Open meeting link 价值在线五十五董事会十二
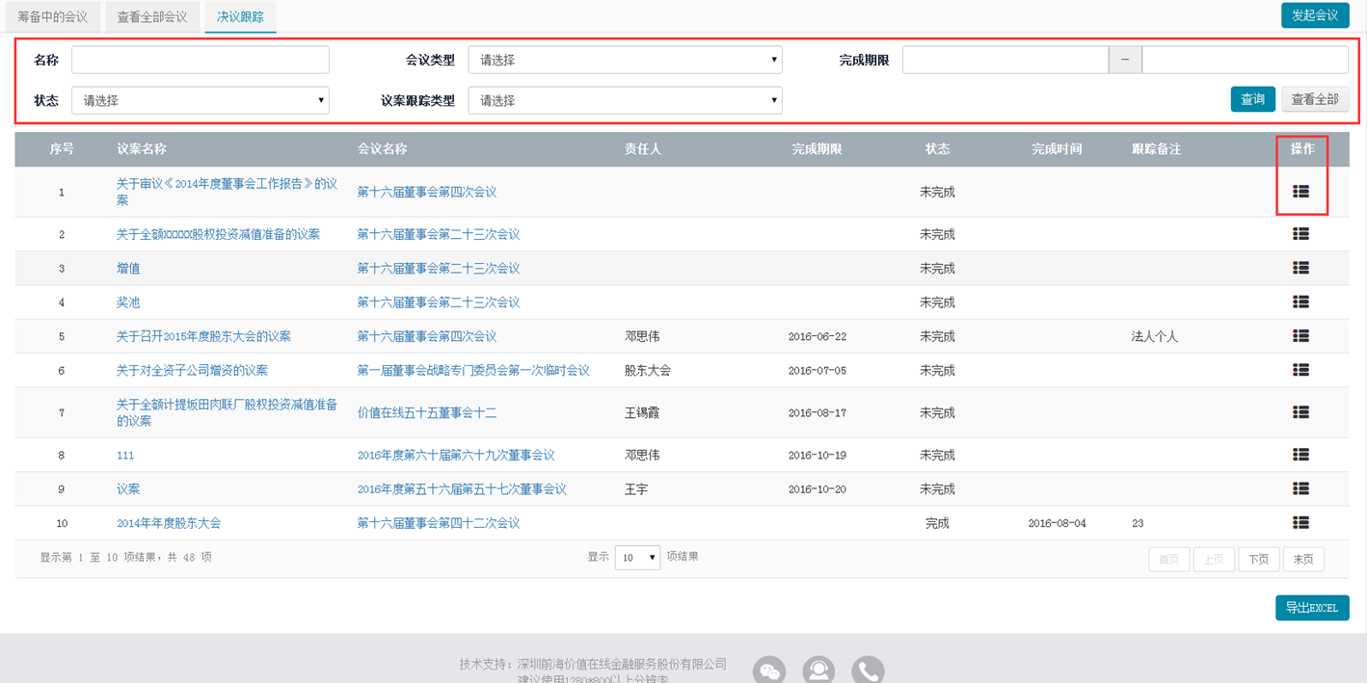Screen dimensions: 1367x683 [x=427, y=412]
